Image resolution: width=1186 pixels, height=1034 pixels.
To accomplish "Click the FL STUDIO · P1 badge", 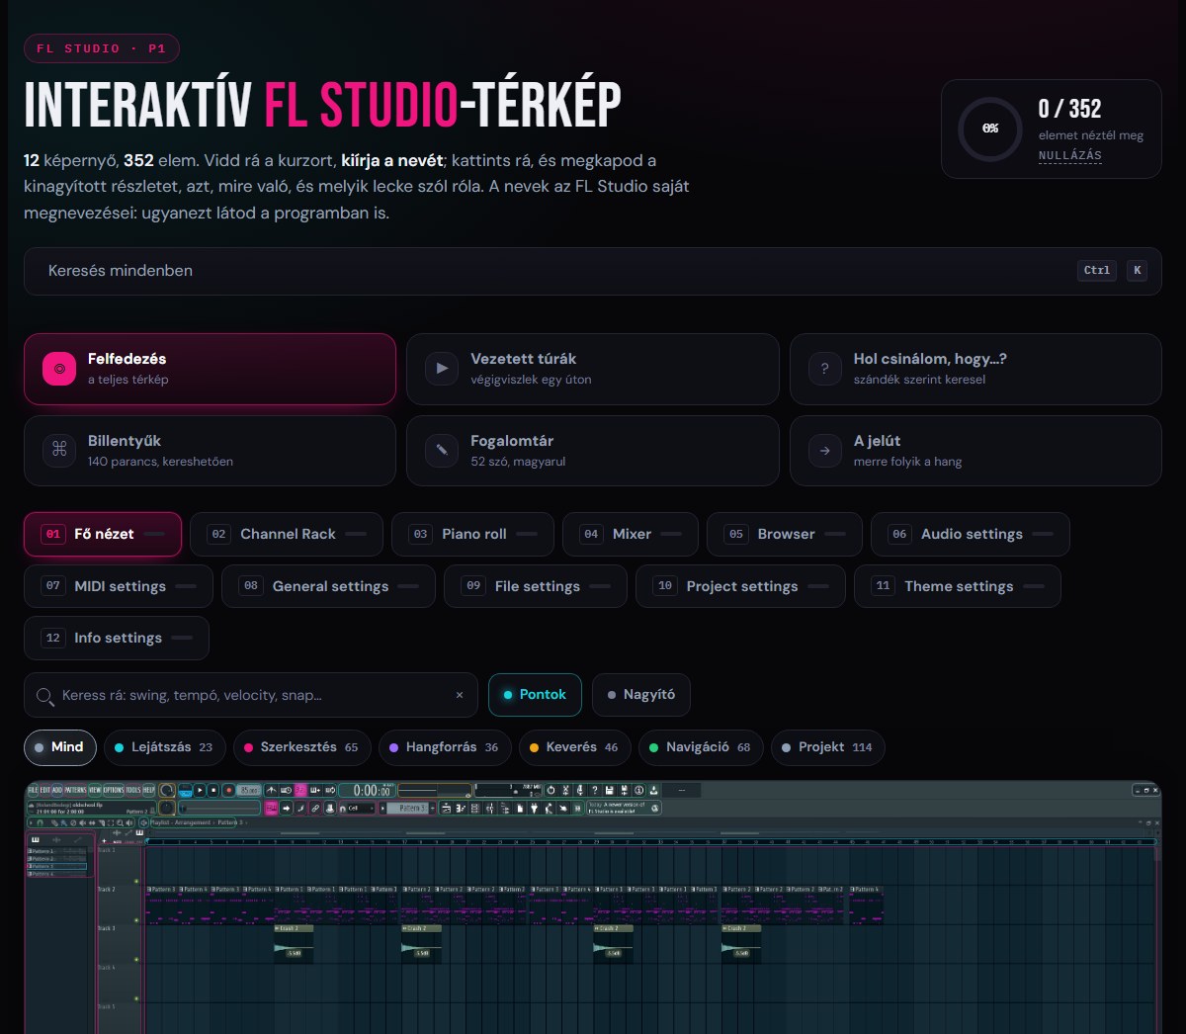I will pyautogui.click(x=102, y=48).
